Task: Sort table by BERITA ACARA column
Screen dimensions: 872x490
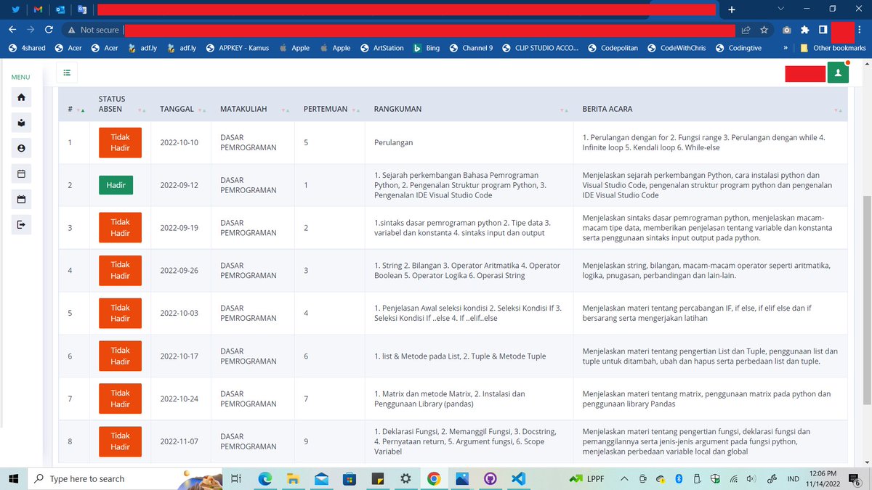Action: point(711,109)
